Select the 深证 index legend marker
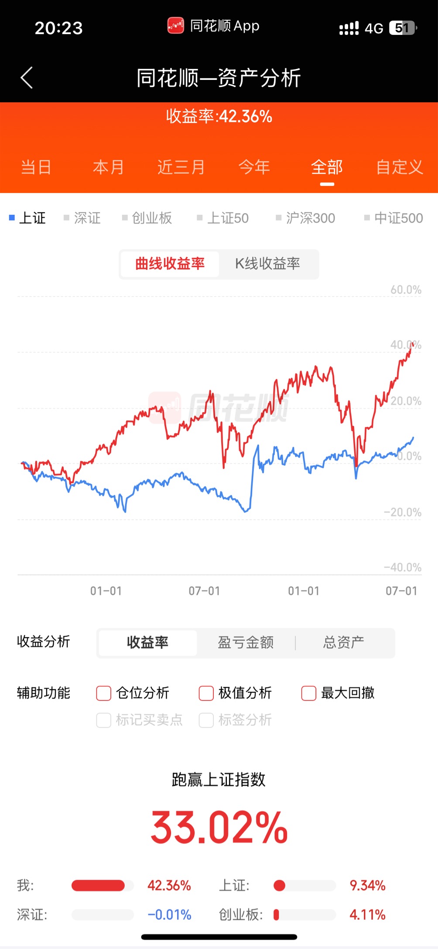 pyautogui.click(x=67, y=217)
